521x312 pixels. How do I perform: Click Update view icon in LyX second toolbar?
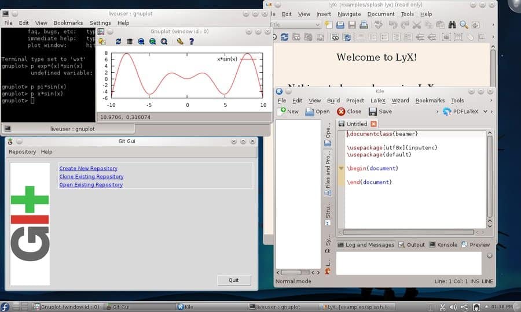tap(284, 37)
